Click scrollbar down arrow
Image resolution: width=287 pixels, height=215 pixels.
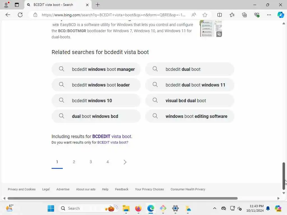tap(284, 193)
